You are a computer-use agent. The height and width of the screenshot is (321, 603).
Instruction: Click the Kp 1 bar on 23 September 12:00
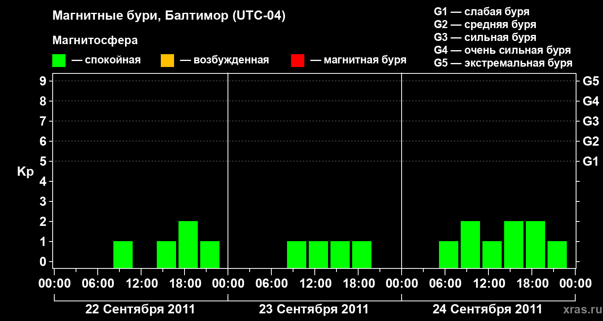(x=318, y=254)
